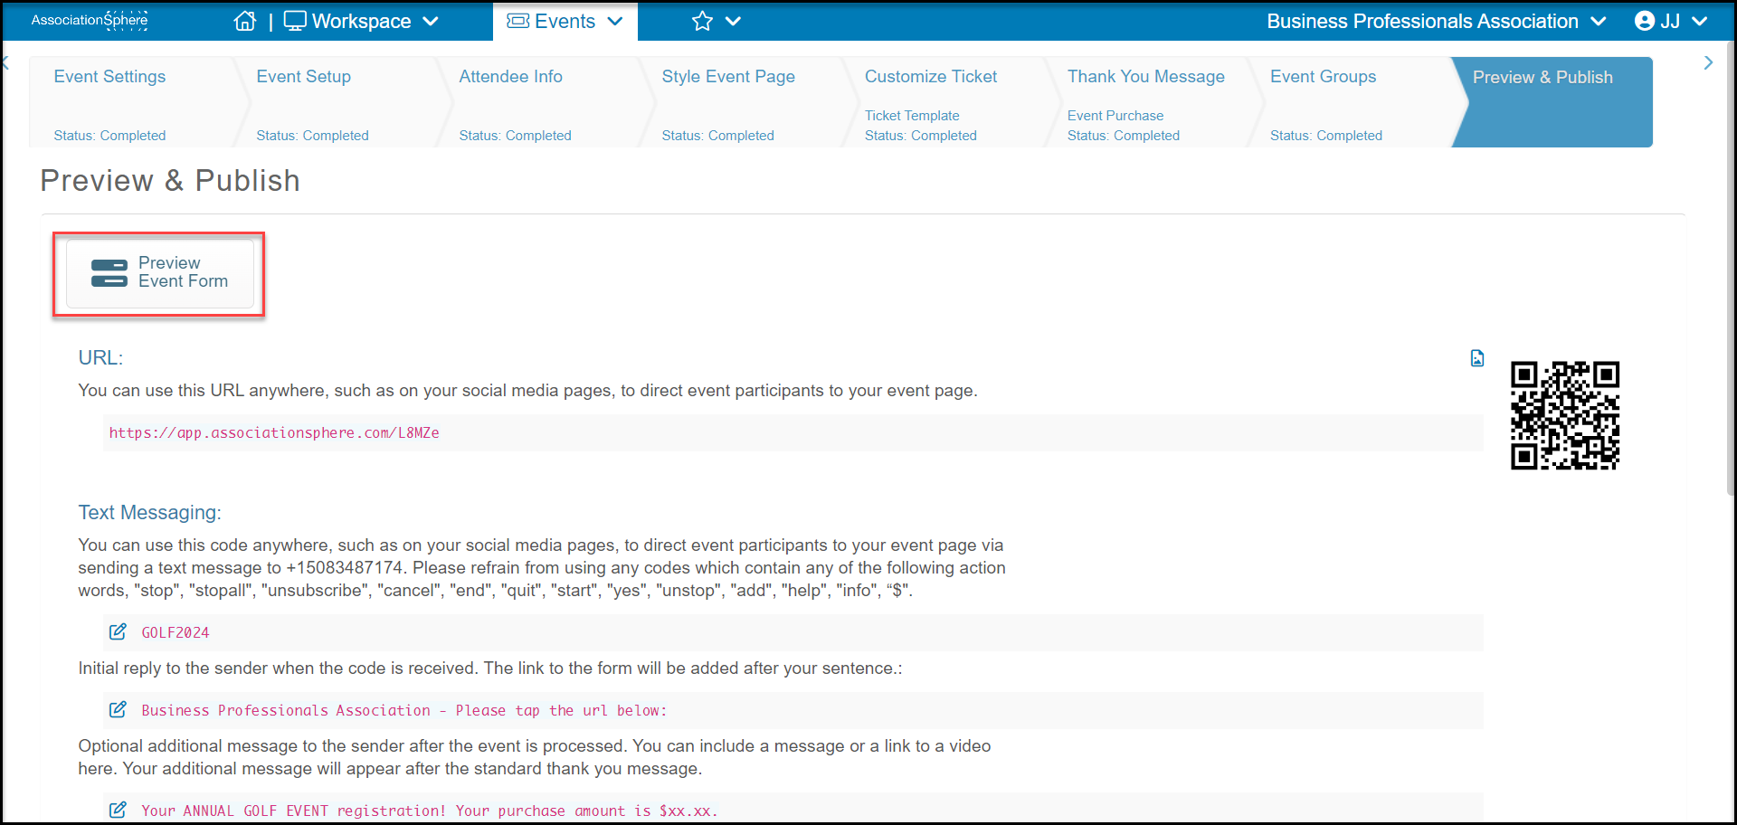Viewport: 1737px width, 825px height.
Task: Click the 'Please tap the url below' message
Action: coord(404,710)
